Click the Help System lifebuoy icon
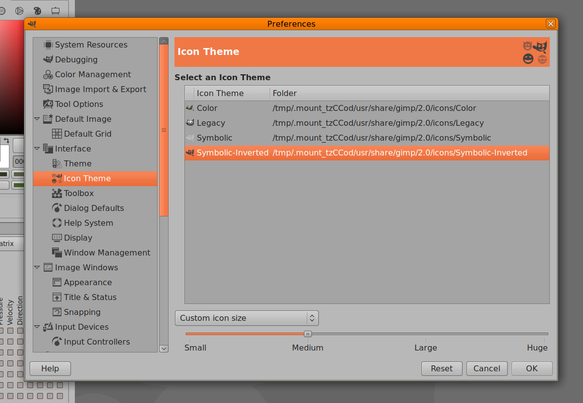583x403 pixels. point(57,223)
